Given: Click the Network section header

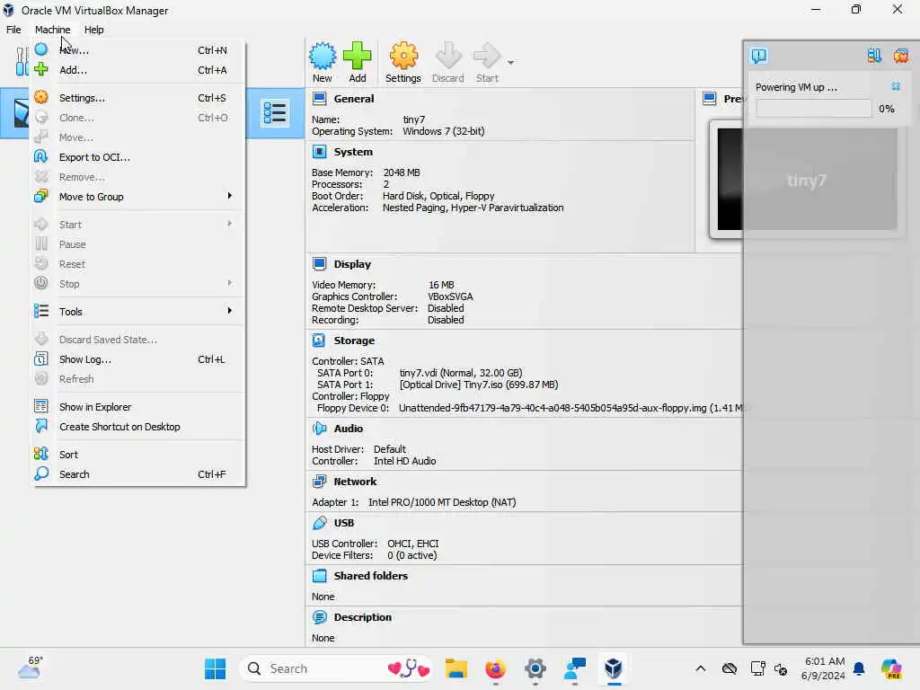Looking at the screenshot, I should coord(355,482).
